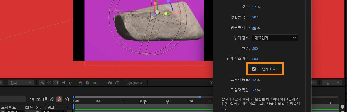
Task: Click the 그림자 확산 value 22
Action: coord(254,90)
